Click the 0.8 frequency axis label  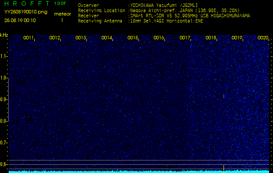click(x=3, y=121)
